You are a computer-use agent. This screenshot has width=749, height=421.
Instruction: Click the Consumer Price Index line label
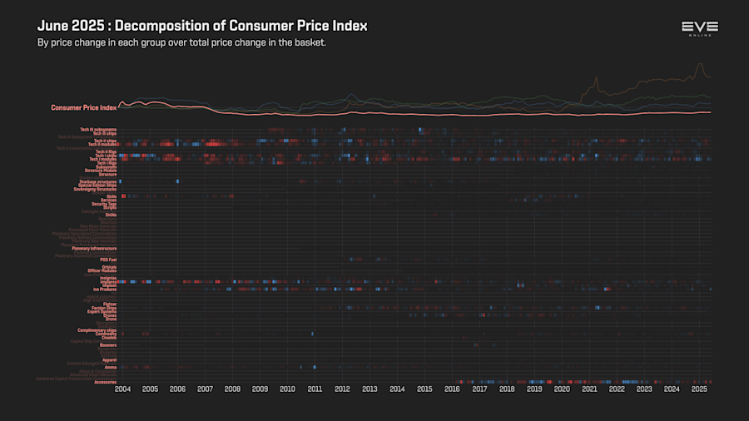83,108
